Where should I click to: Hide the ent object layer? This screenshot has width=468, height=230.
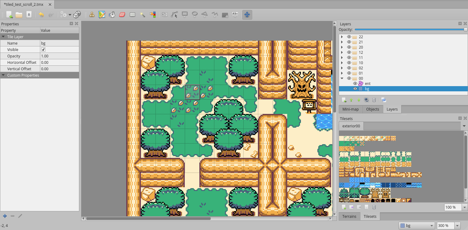tap(355, 83)
